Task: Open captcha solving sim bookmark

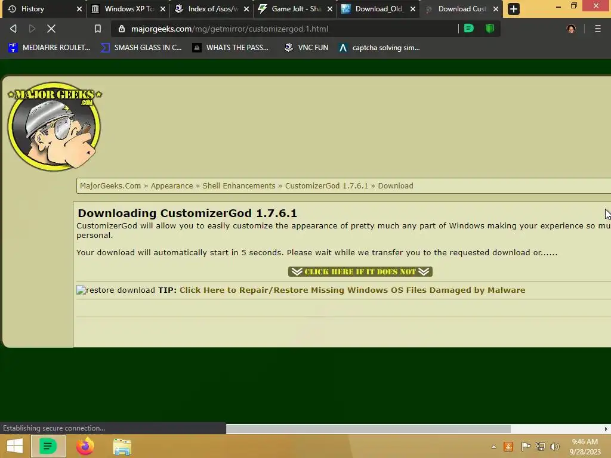Action: coord(379,48)
